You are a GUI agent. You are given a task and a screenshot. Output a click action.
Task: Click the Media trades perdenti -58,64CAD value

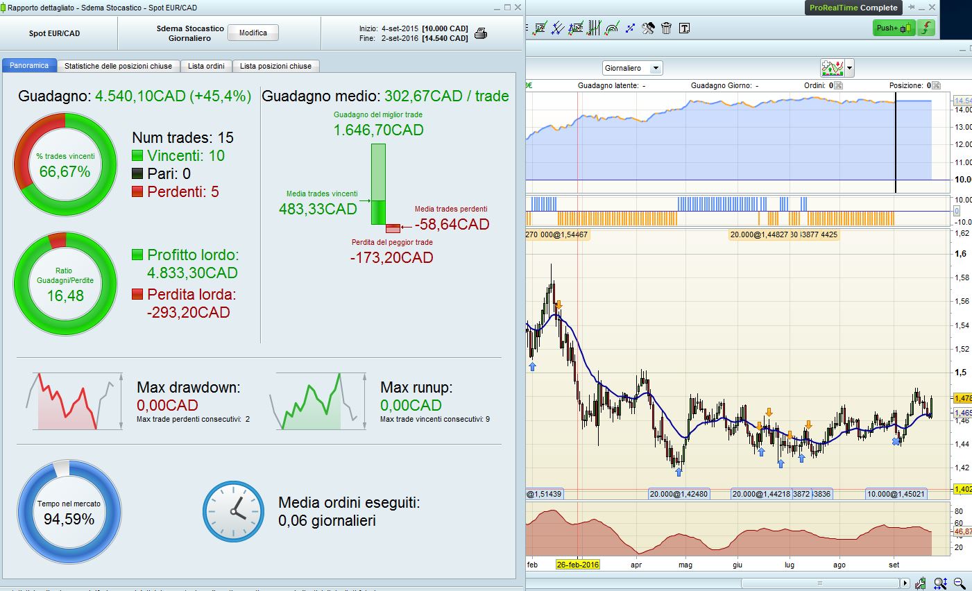(452, 225)
